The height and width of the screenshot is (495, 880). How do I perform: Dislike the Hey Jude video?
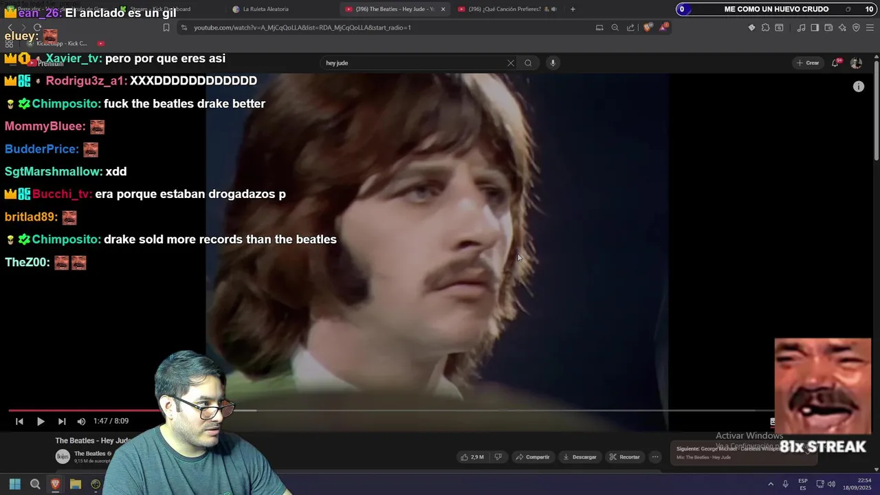point(498,457)
